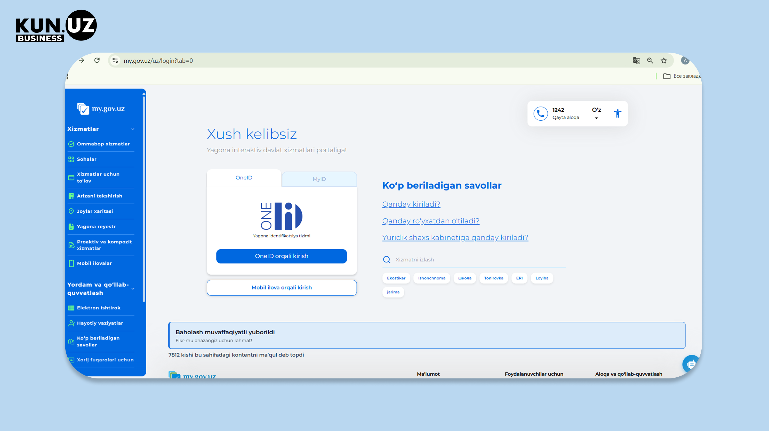Select the OneID login tab
This screenshot has height=431, width=769.
244,178
